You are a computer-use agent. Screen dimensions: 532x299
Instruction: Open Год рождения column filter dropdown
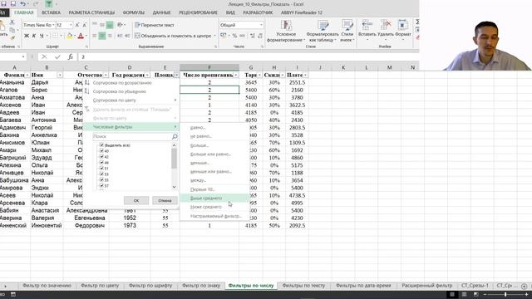click(x=147, y=75)
